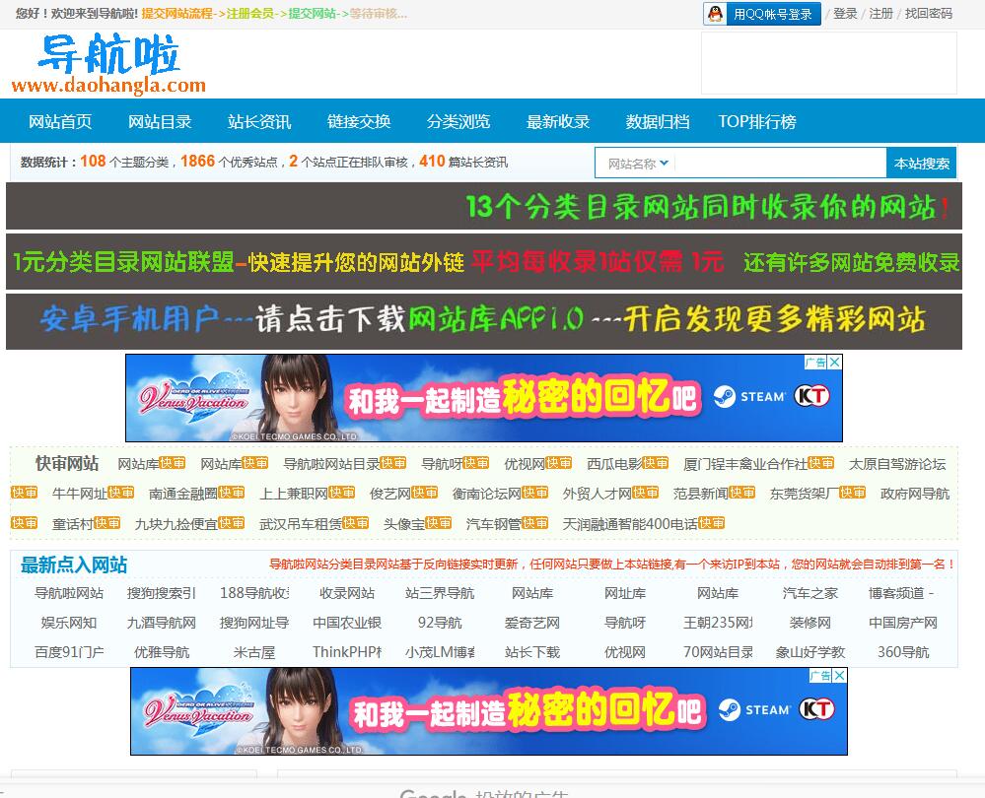Focus the site search text field

pyautogui.click(x=779, y=164)
